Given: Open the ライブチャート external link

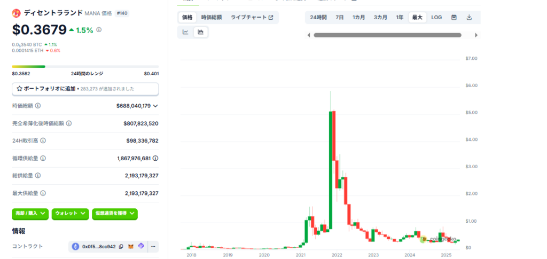Looking at the screenshot, I should [x=252, y=18].
